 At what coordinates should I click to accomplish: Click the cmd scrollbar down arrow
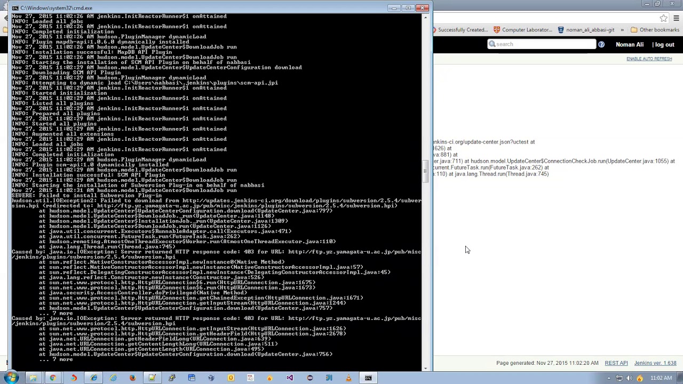pyautogui.click(x=425, y=367)
